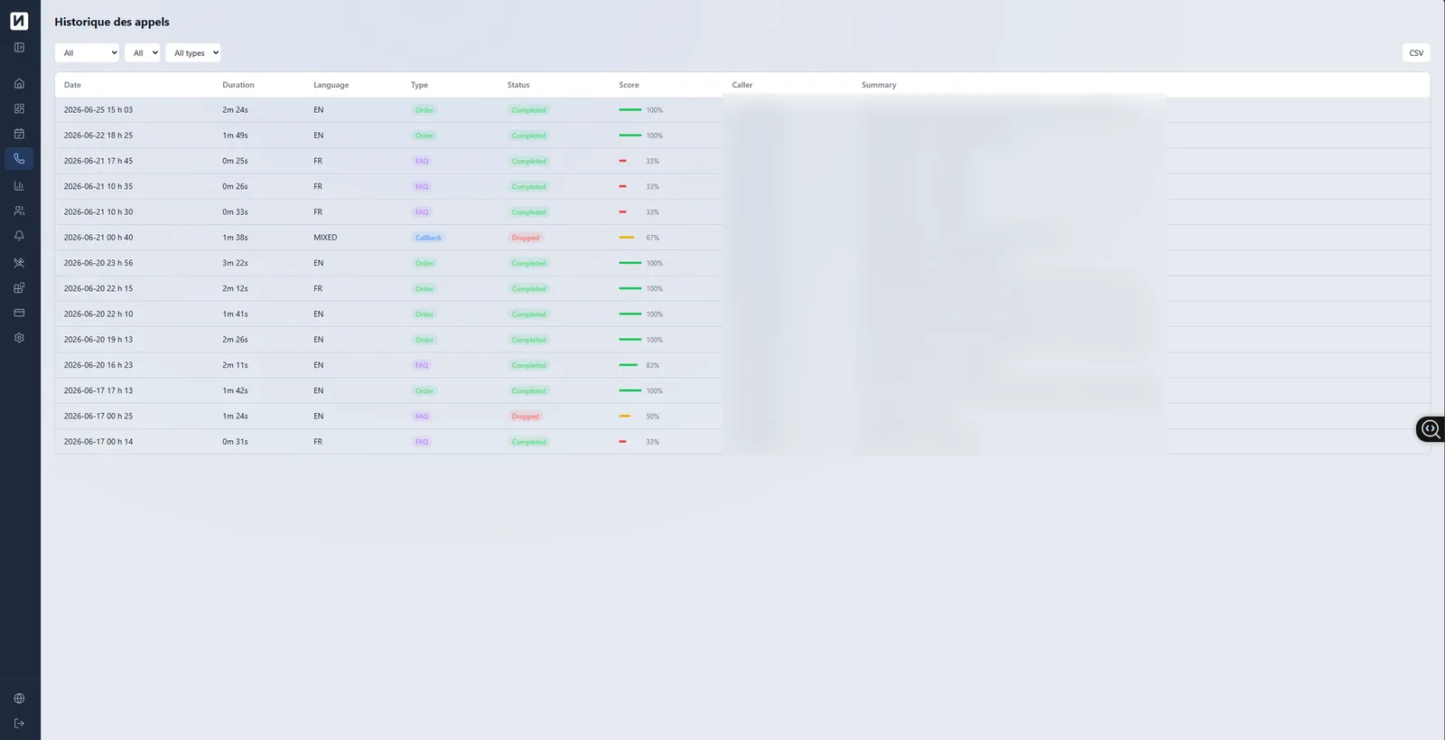Click the 67% score value
Screen dimensions: 1445x740
[653, 238]
